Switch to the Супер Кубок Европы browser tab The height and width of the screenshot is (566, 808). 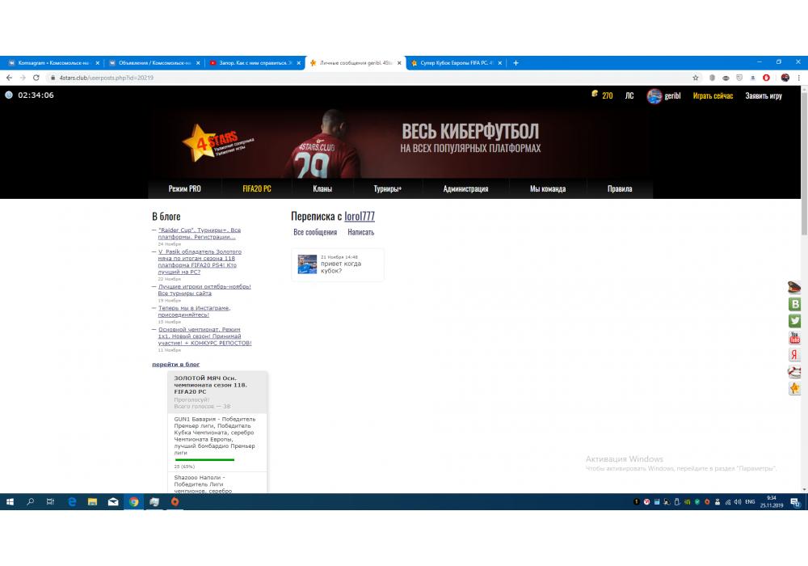tap(452, 63)
